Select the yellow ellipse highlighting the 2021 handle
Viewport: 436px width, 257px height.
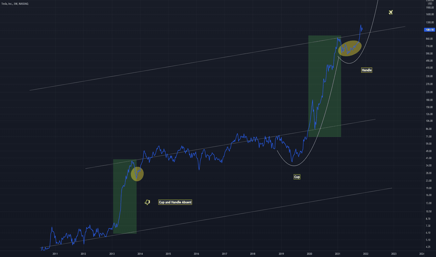tap(350, 48)
